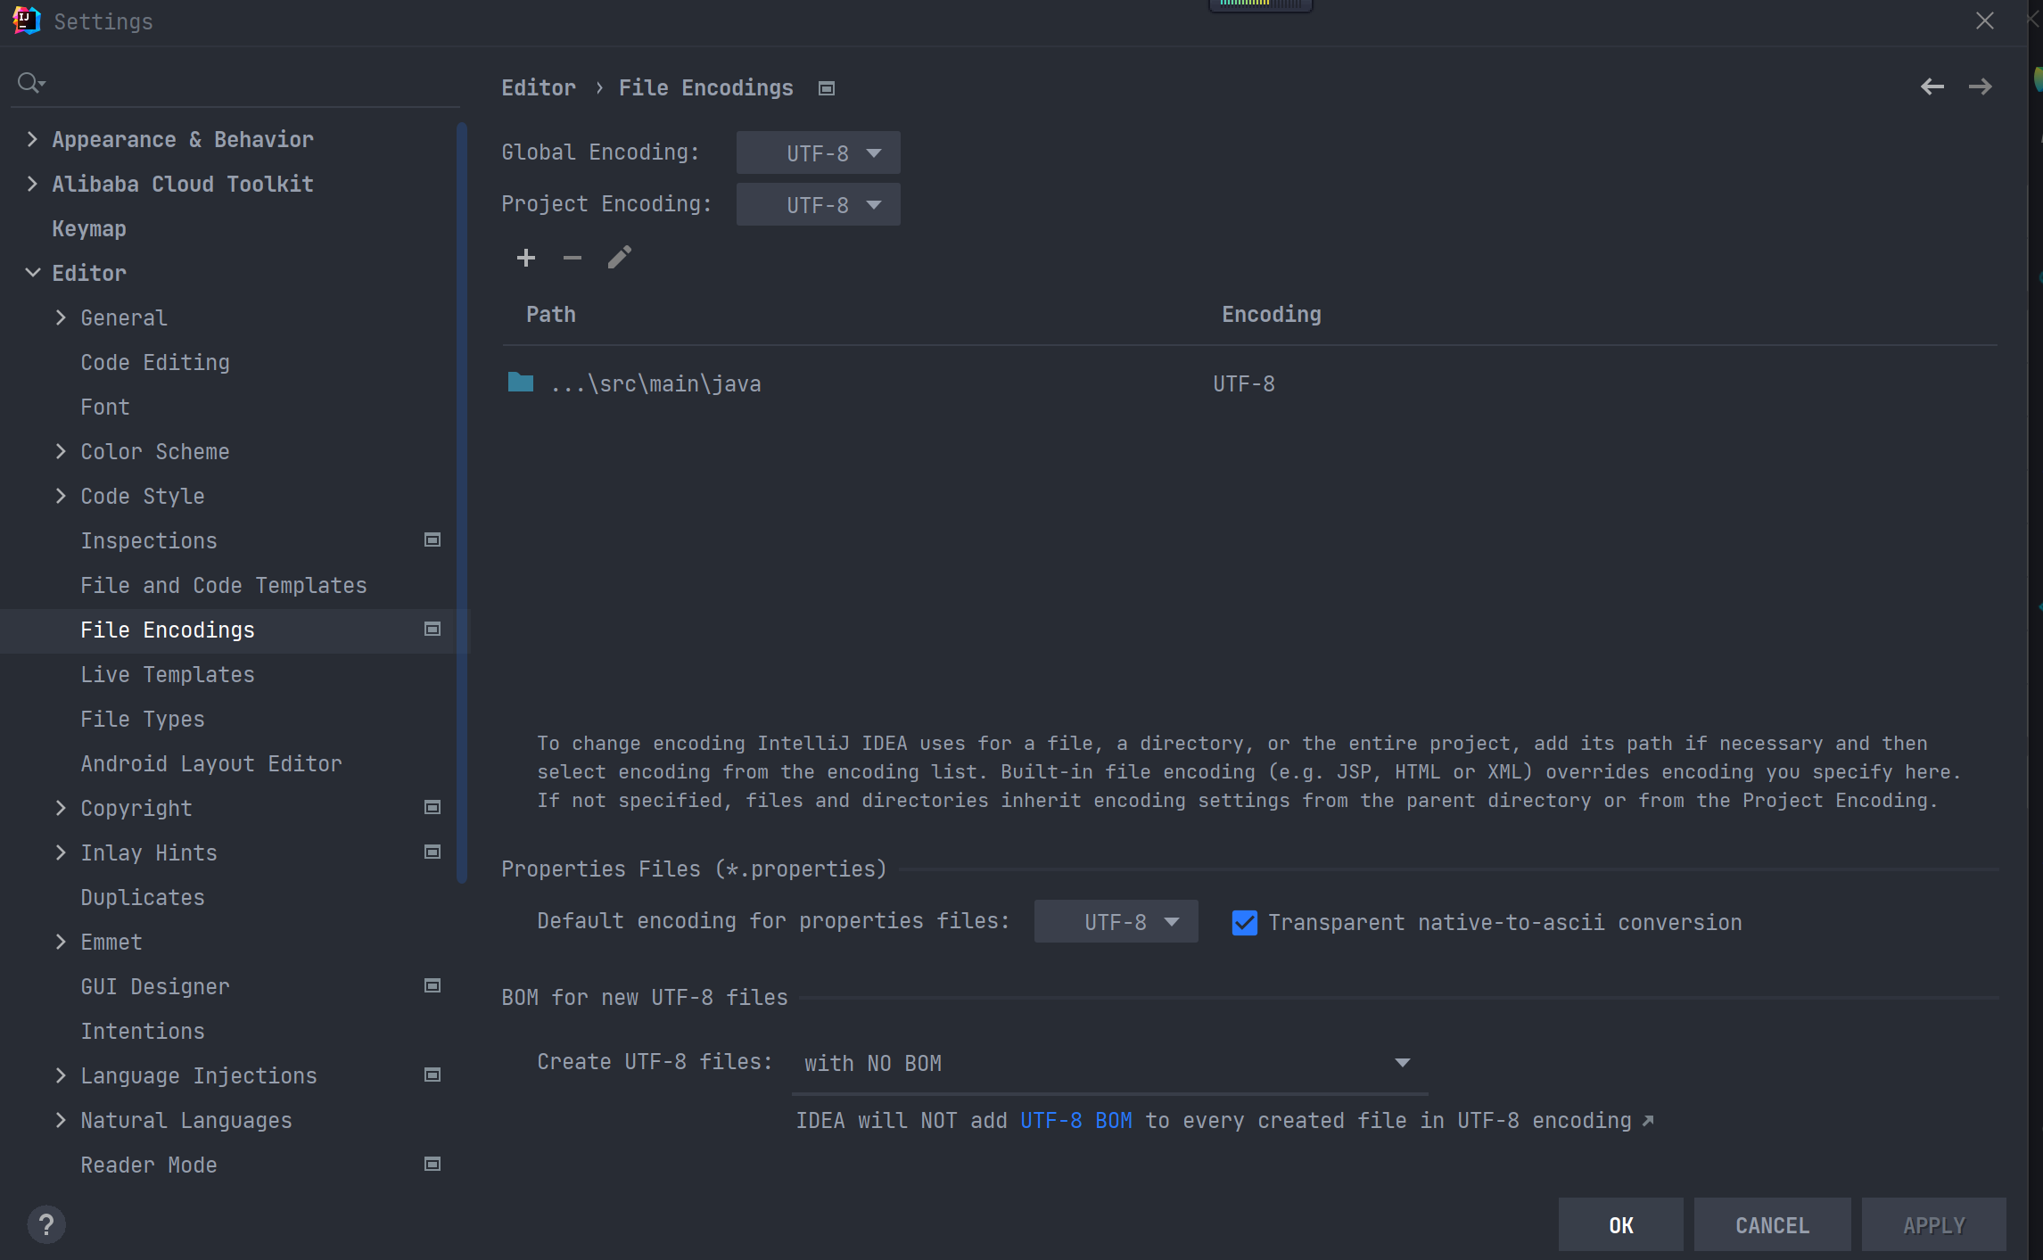Screen dimensions: 2043x1260
Task: Click the search settings input field
Action: 234,83
